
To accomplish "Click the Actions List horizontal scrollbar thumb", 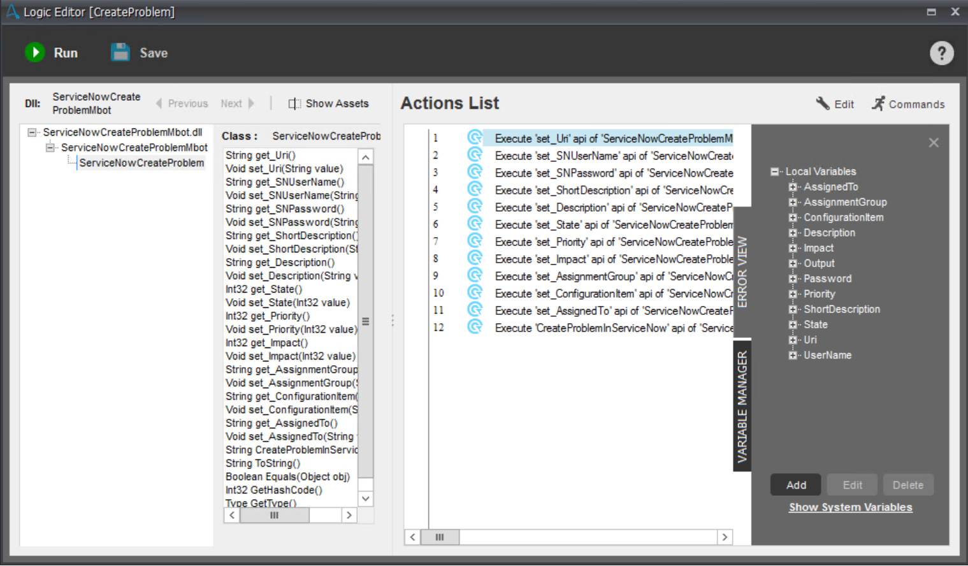I will click(x=439, y=537).
